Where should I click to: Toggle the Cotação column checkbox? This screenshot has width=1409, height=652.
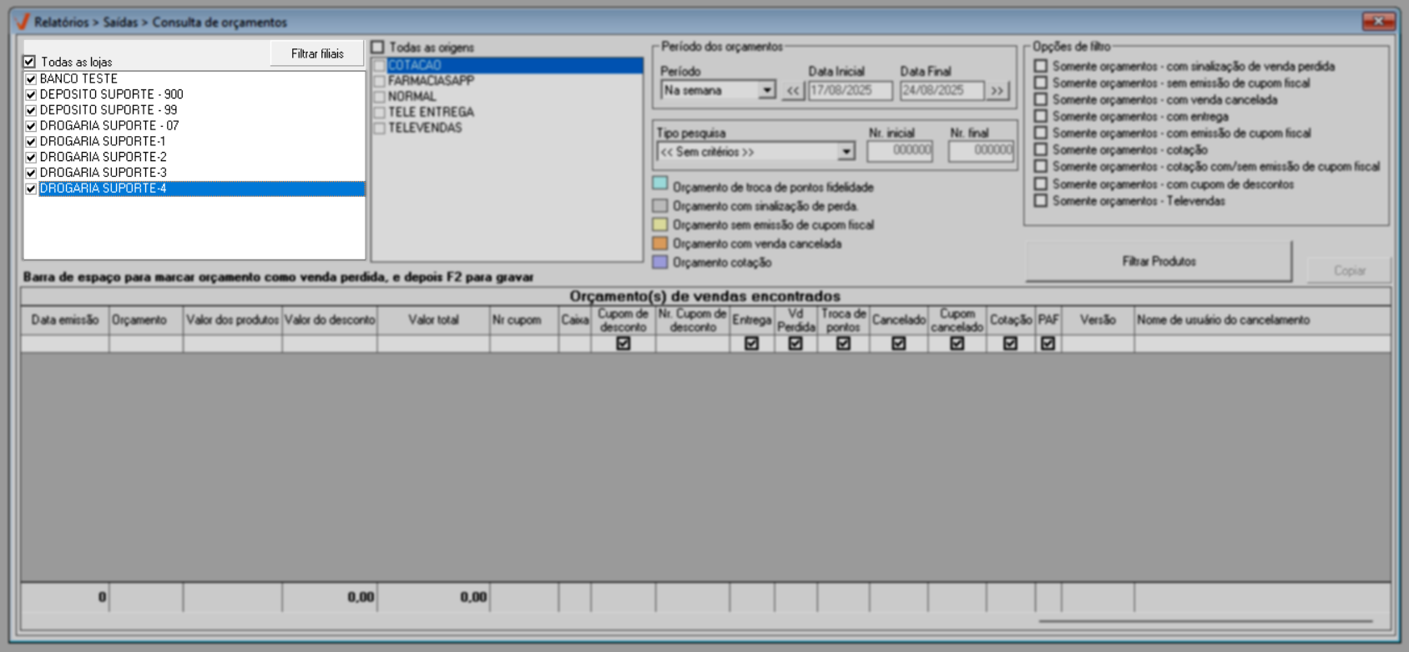pyautogui.click(x=1010, y=343)
